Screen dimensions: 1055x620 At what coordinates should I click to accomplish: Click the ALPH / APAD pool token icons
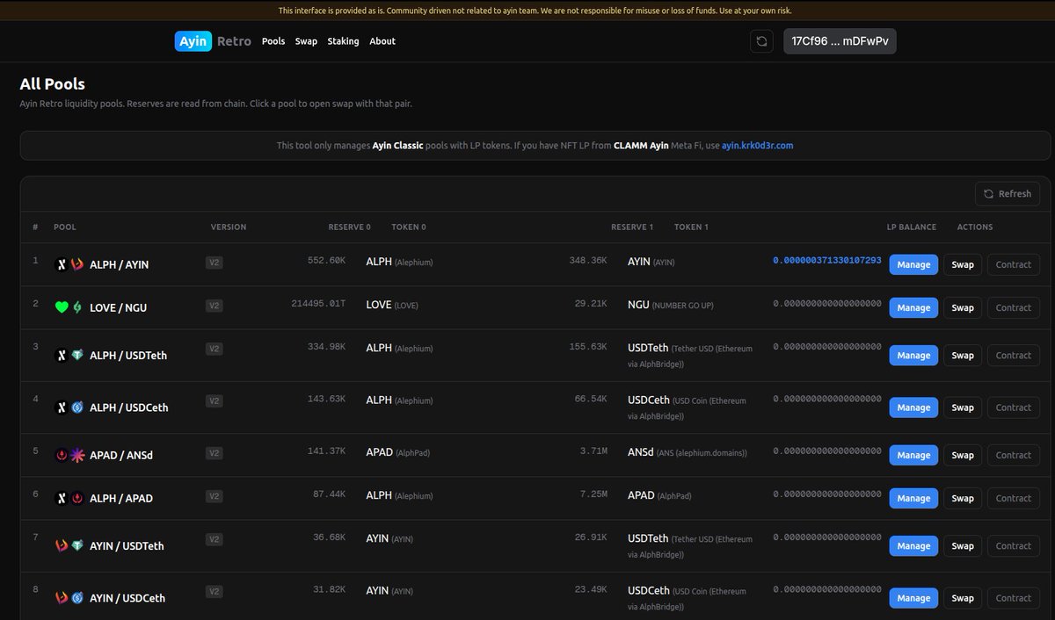point(69,498)
